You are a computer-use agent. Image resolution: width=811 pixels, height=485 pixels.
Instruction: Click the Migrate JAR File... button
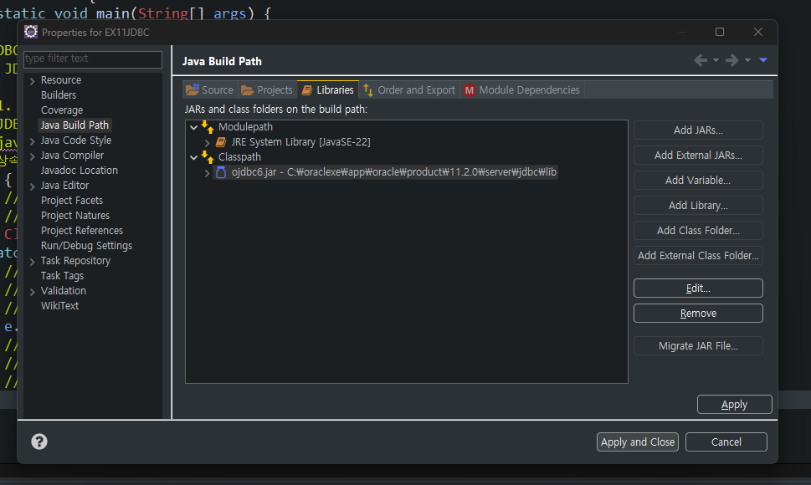pos(698,346)
